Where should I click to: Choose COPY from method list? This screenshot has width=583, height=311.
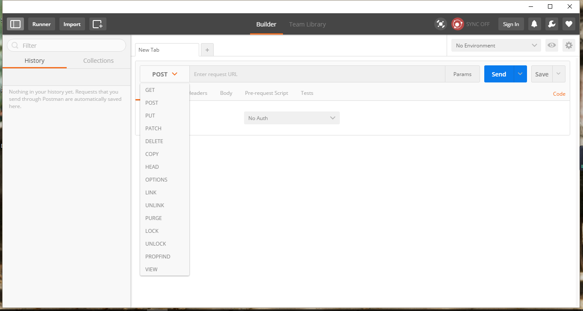point(165,154)
